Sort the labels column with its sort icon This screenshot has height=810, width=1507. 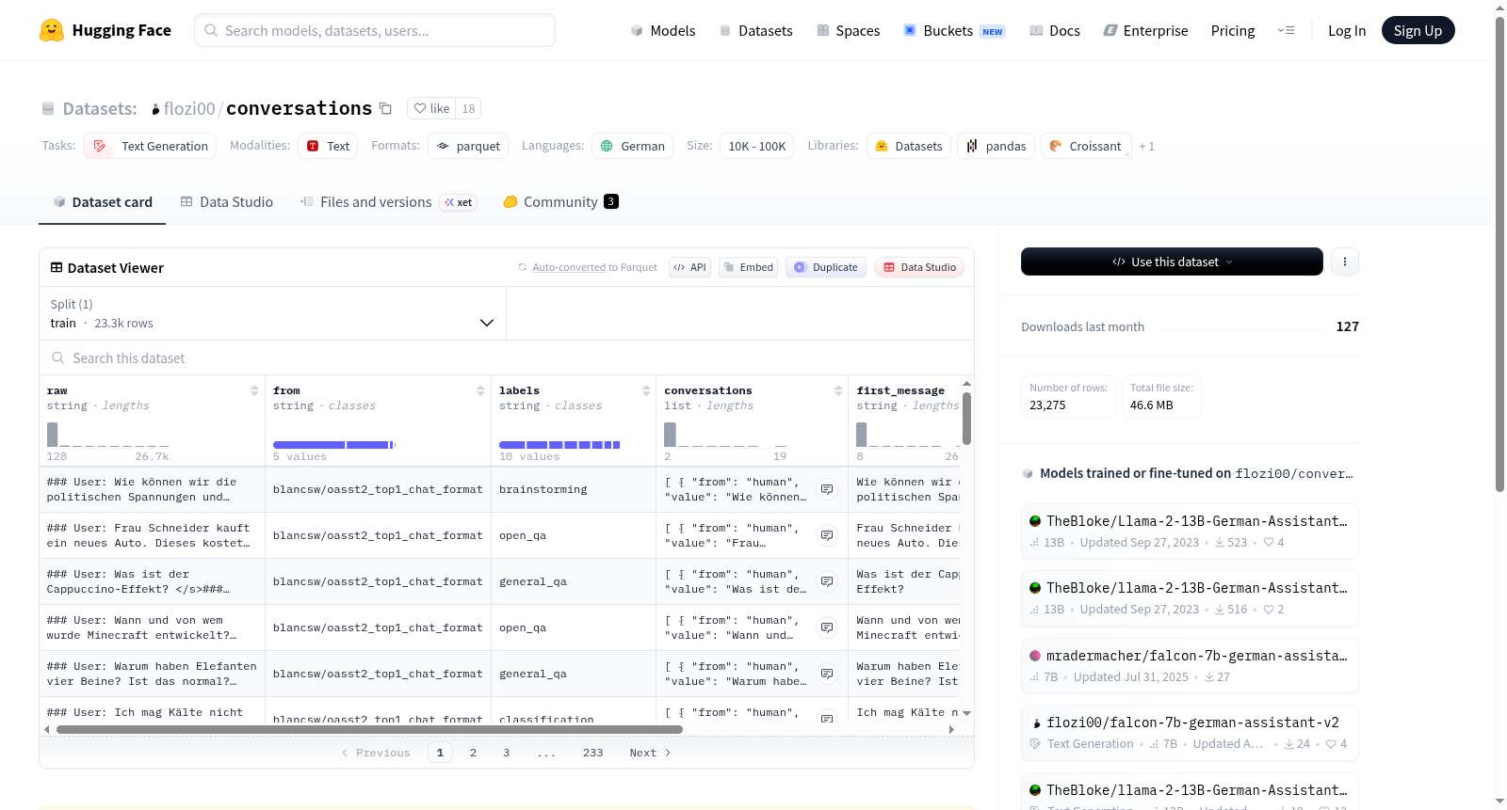coord(646,390)
